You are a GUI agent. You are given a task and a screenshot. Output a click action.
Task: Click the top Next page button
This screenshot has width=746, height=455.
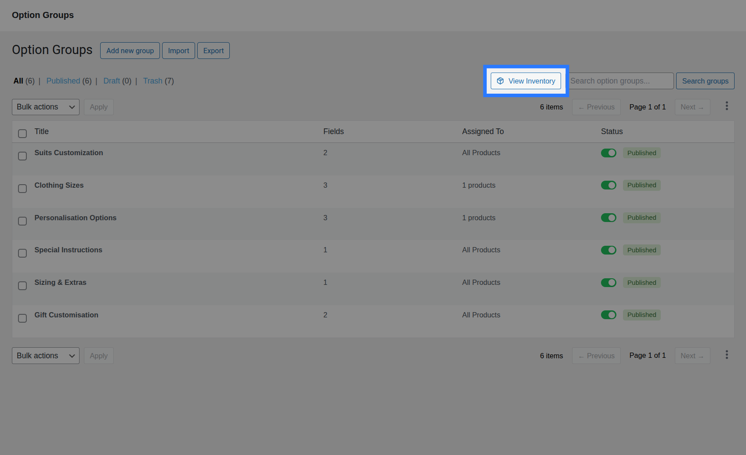[692, 107]
